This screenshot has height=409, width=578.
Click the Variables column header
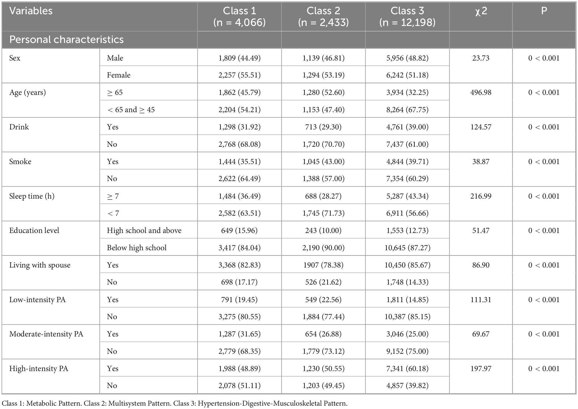(31, 11)
